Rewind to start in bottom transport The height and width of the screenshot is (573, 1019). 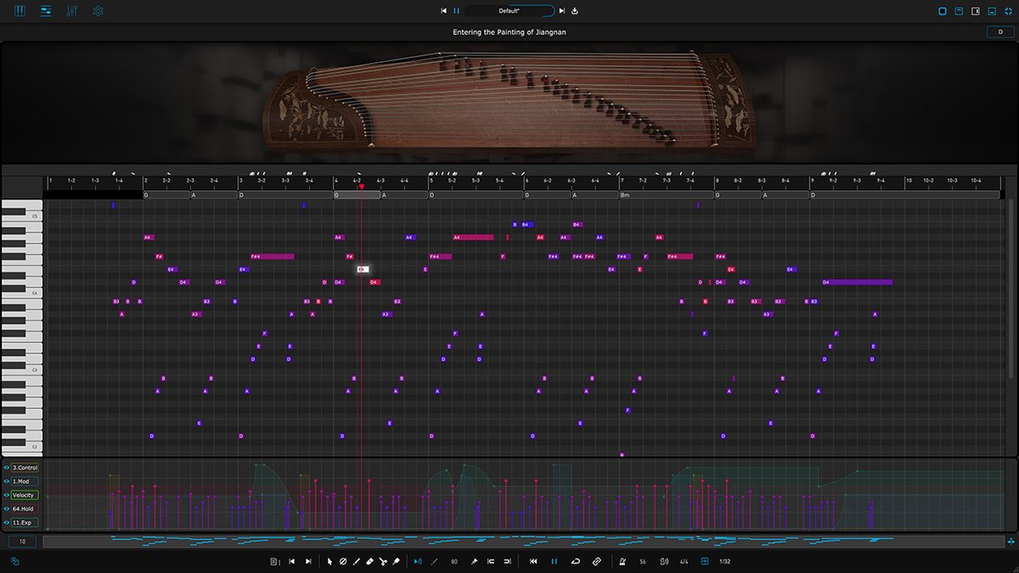coord(533,561)
